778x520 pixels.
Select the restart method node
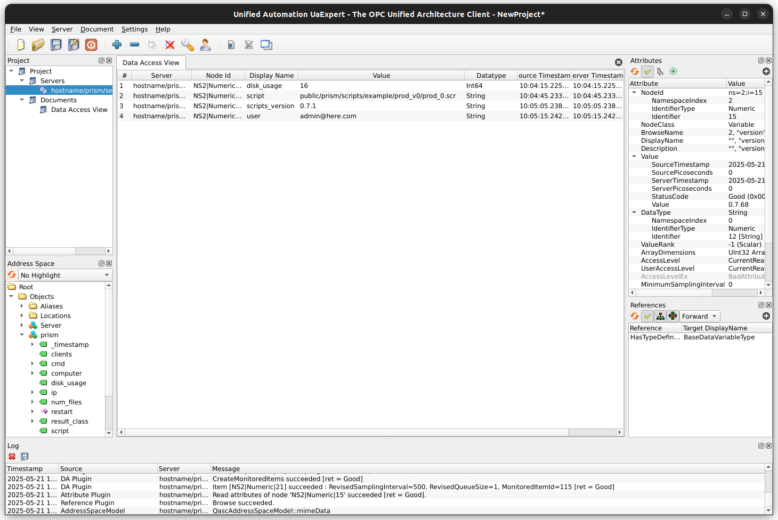pos(62,412)
